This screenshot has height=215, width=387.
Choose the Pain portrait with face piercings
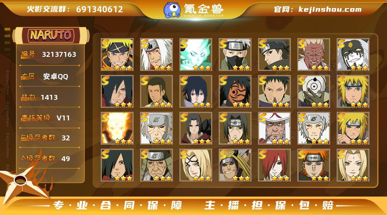[x=314, y=165]
